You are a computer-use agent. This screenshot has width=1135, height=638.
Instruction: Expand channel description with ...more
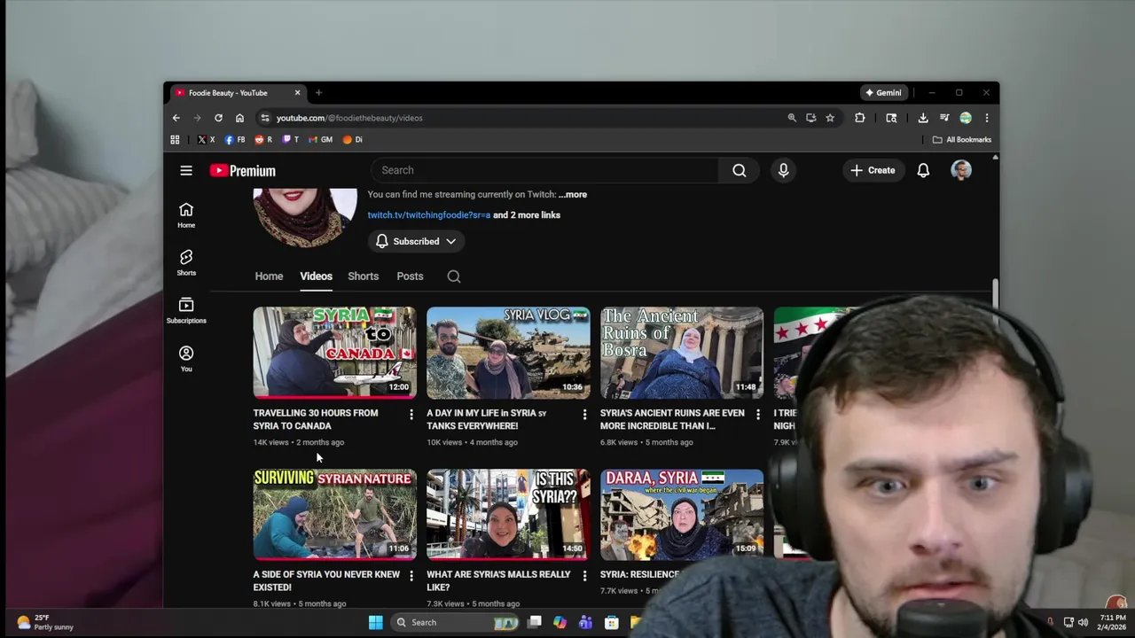[573, 194]
